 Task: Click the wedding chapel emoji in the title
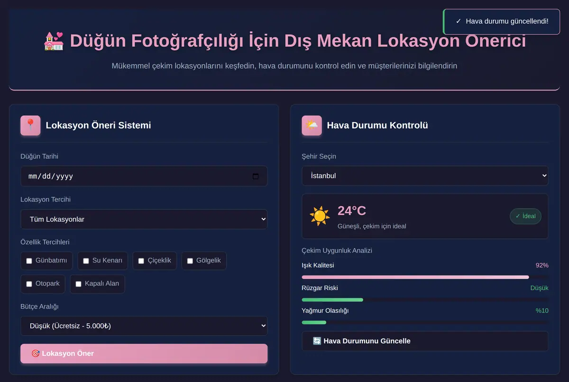[54, 41]
